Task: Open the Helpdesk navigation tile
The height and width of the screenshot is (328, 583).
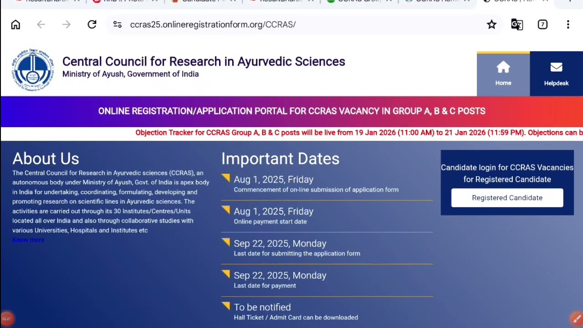Action: point(556,74)
